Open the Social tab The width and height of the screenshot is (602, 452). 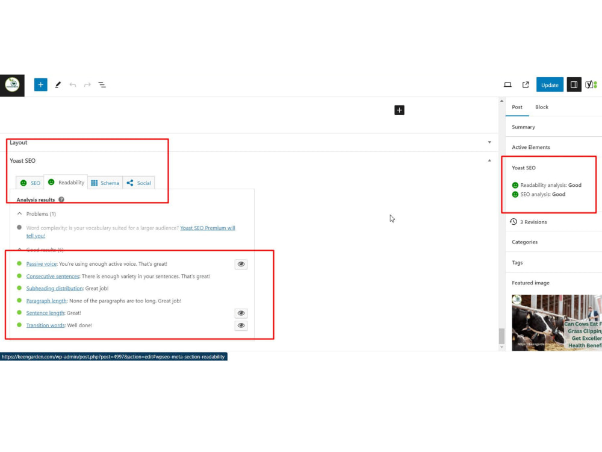(x=138, y=183)
